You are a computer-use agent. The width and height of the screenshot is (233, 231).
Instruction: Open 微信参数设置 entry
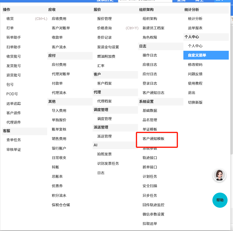(153, 214)
